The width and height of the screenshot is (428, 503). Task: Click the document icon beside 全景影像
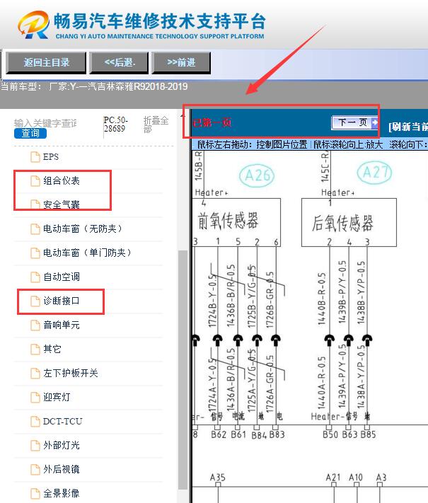pos(35,493)
